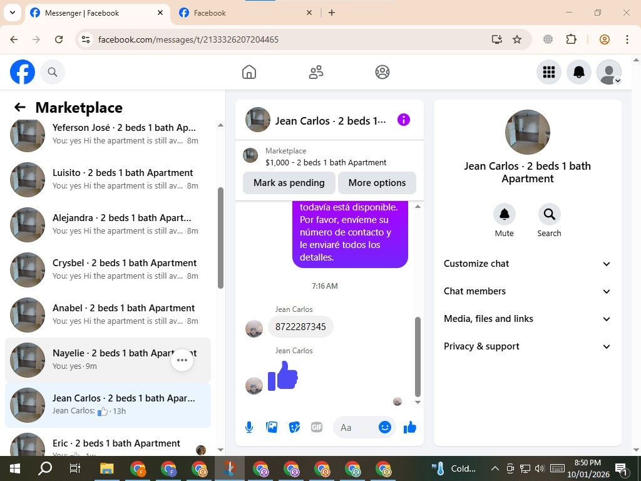Switch to the Facebook tab
Image resolution: width=641 pixels, height=481 pixels.
point(245,13)
